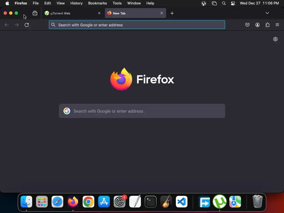284x213 pixels.
Task: Open the Firefox account icon
Action: pyautogui.click(x=257, y=25)
